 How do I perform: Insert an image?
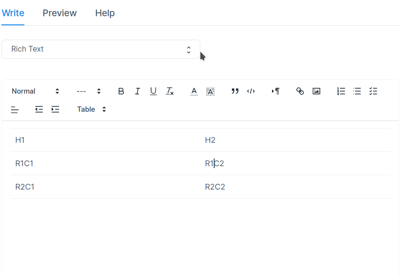(x=316, y=91)
